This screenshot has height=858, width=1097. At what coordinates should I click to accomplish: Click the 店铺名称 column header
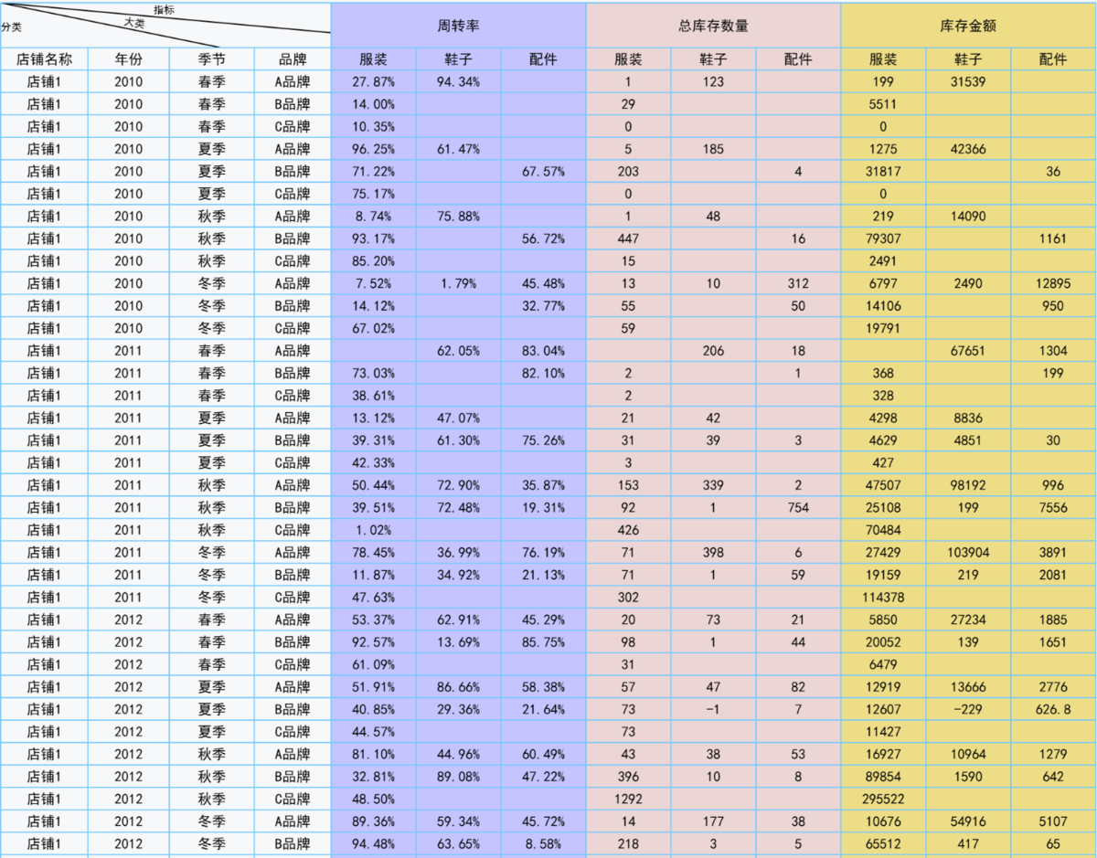(42, 59)
